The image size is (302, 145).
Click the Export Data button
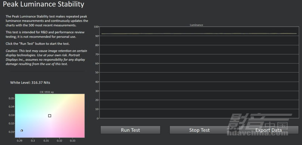pyautogui.click(x=268, y=130)
